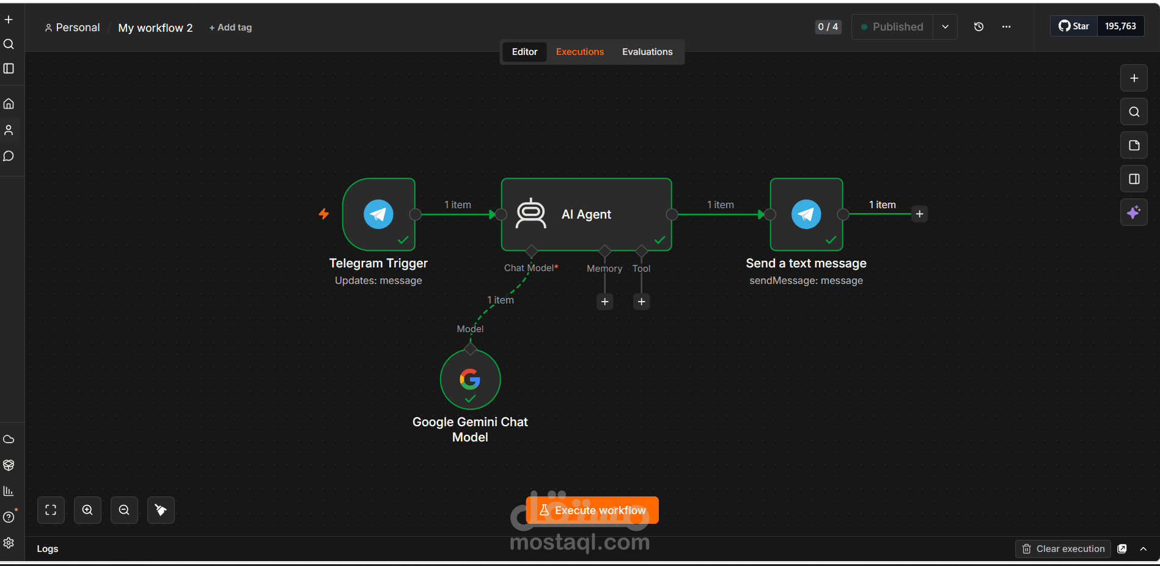Go to Home overview icon
The height and width of the screenshot is (566, 1160).
[x=9, y=104]
